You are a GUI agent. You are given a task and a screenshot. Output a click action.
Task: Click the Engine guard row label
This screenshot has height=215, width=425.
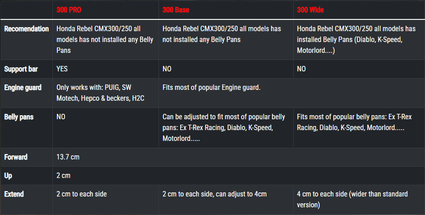click(x=23, y=88)
